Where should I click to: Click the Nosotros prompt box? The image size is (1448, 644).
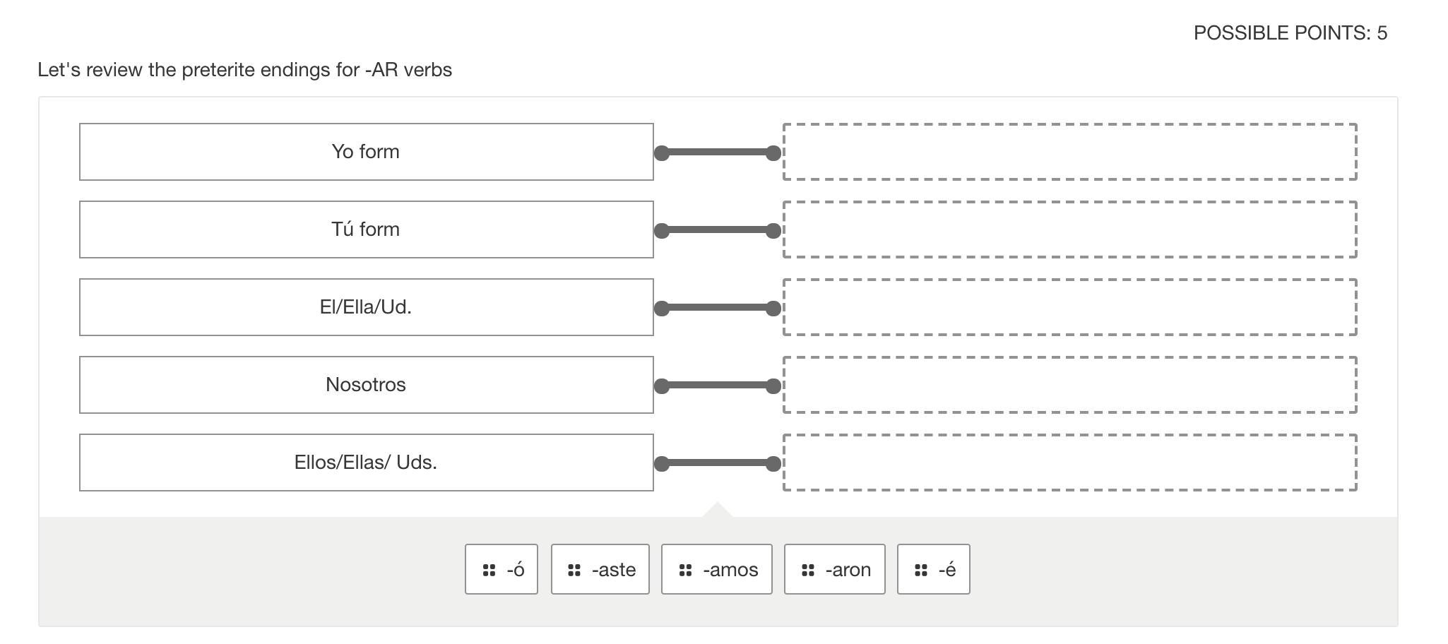(366, 385)
